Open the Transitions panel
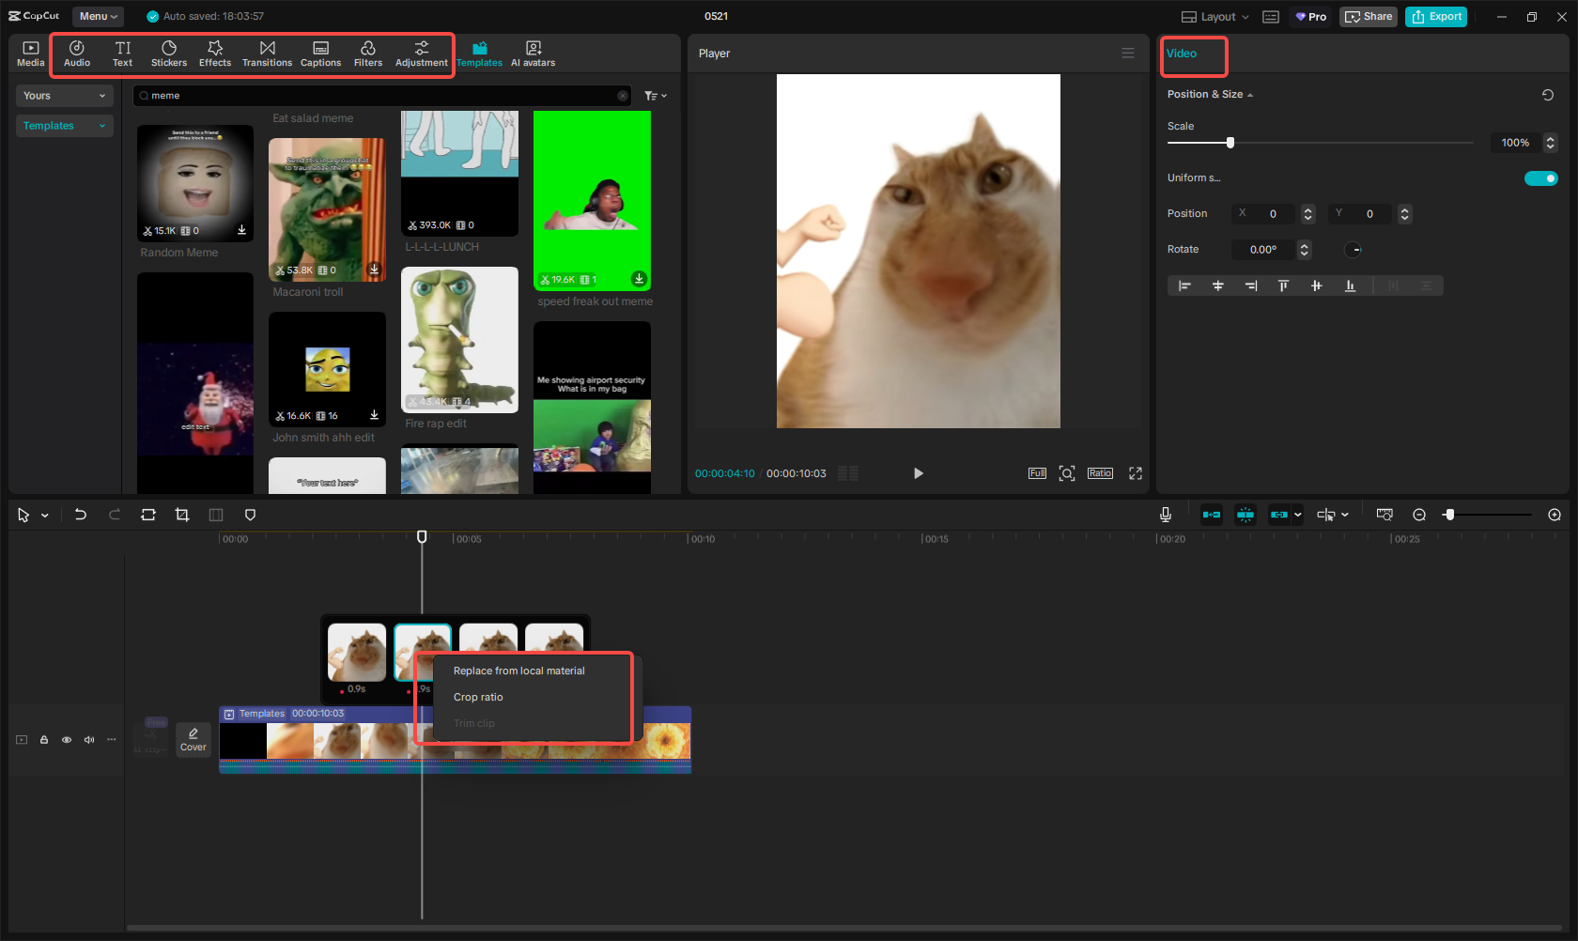This screenshot has height=941, width=1578. [267, 54]
